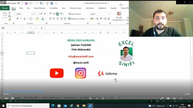193x108 pixels.
Task: Click the Format Painter brush icon
Action: [10, 19]
